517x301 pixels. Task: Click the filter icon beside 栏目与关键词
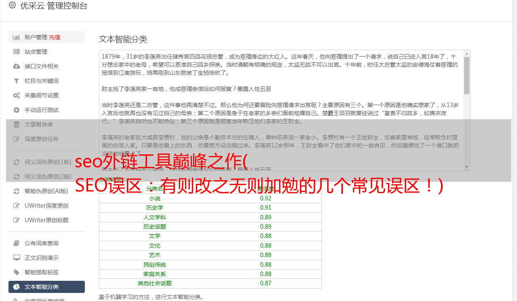click(17, 81)
